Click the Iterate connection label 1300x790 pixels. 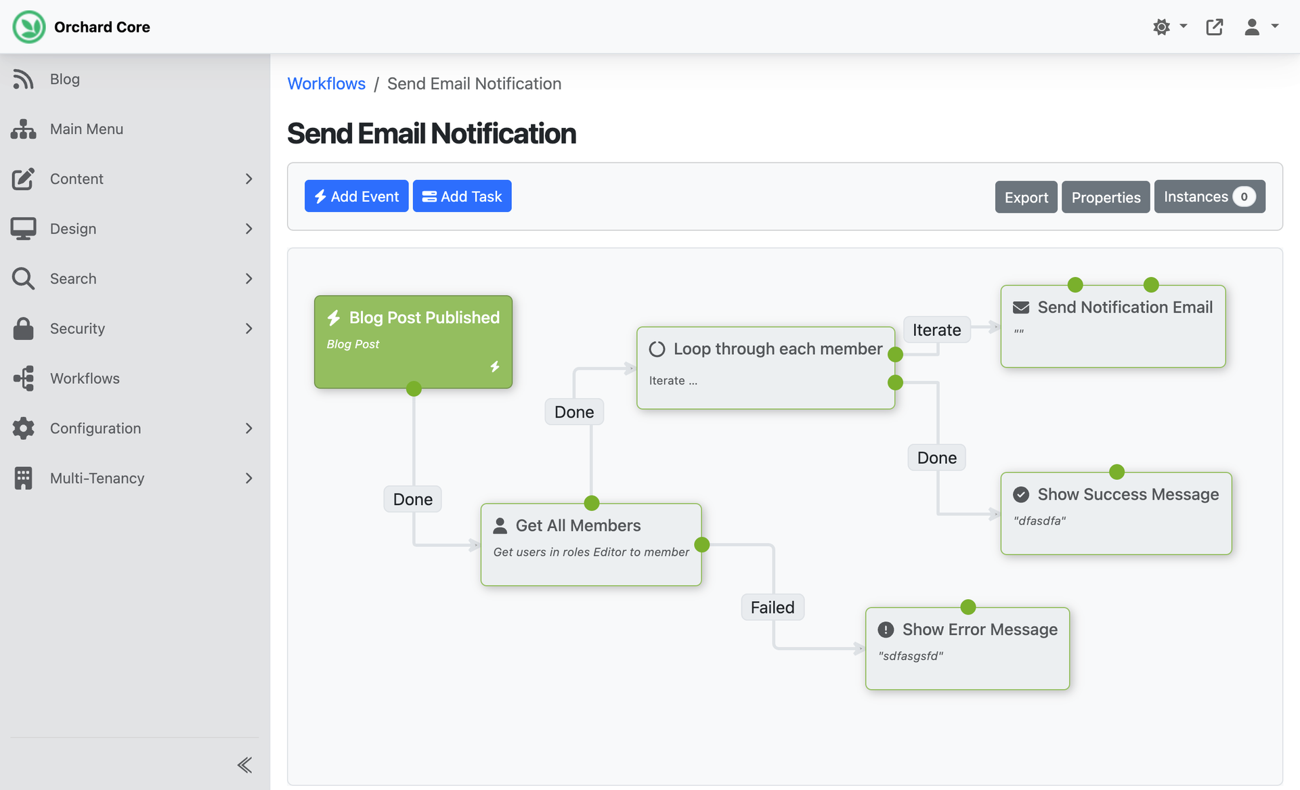pyautogui.click(x=936, y=330)
